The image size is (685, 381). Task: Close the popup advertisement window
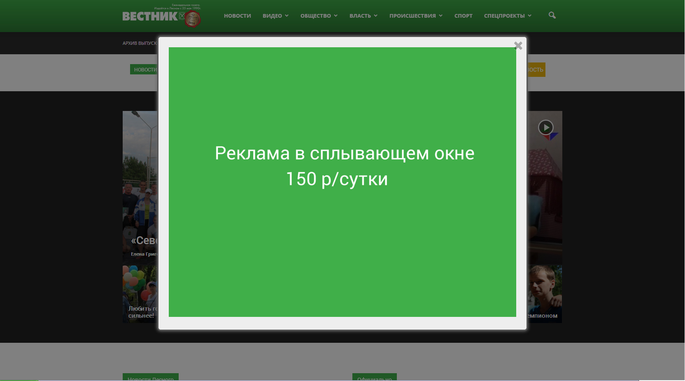[518, 46]
